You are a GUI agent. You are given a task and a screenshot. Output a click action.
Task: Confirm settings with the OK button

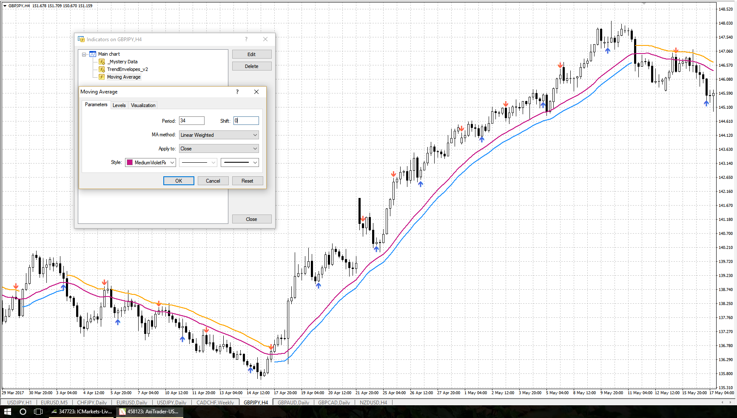[179, 181]
